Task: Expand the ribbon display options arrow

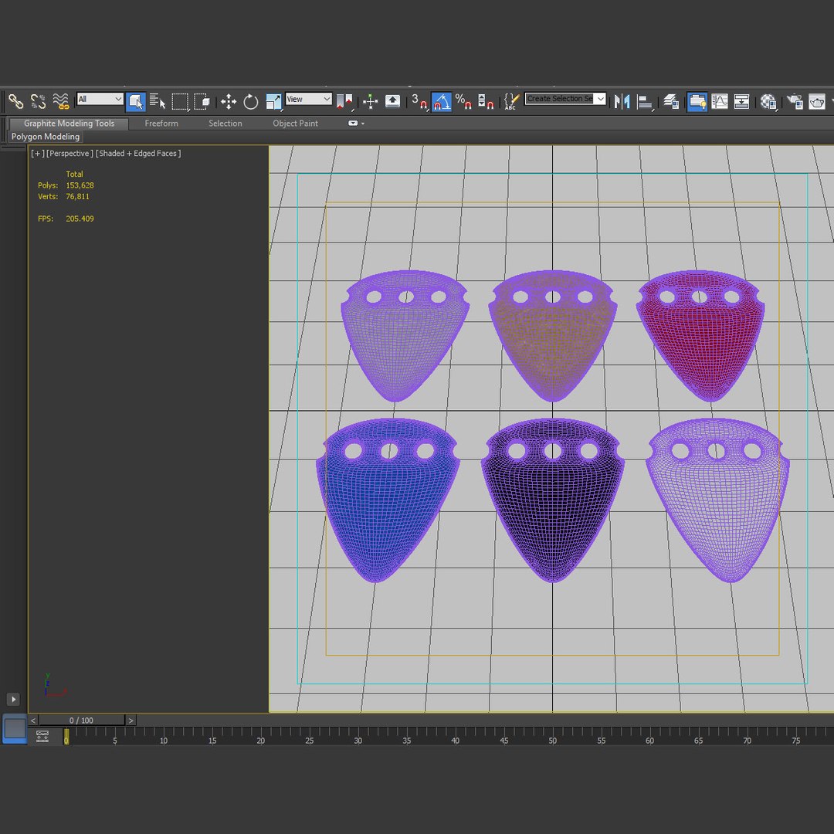Action: click(363, 124)
